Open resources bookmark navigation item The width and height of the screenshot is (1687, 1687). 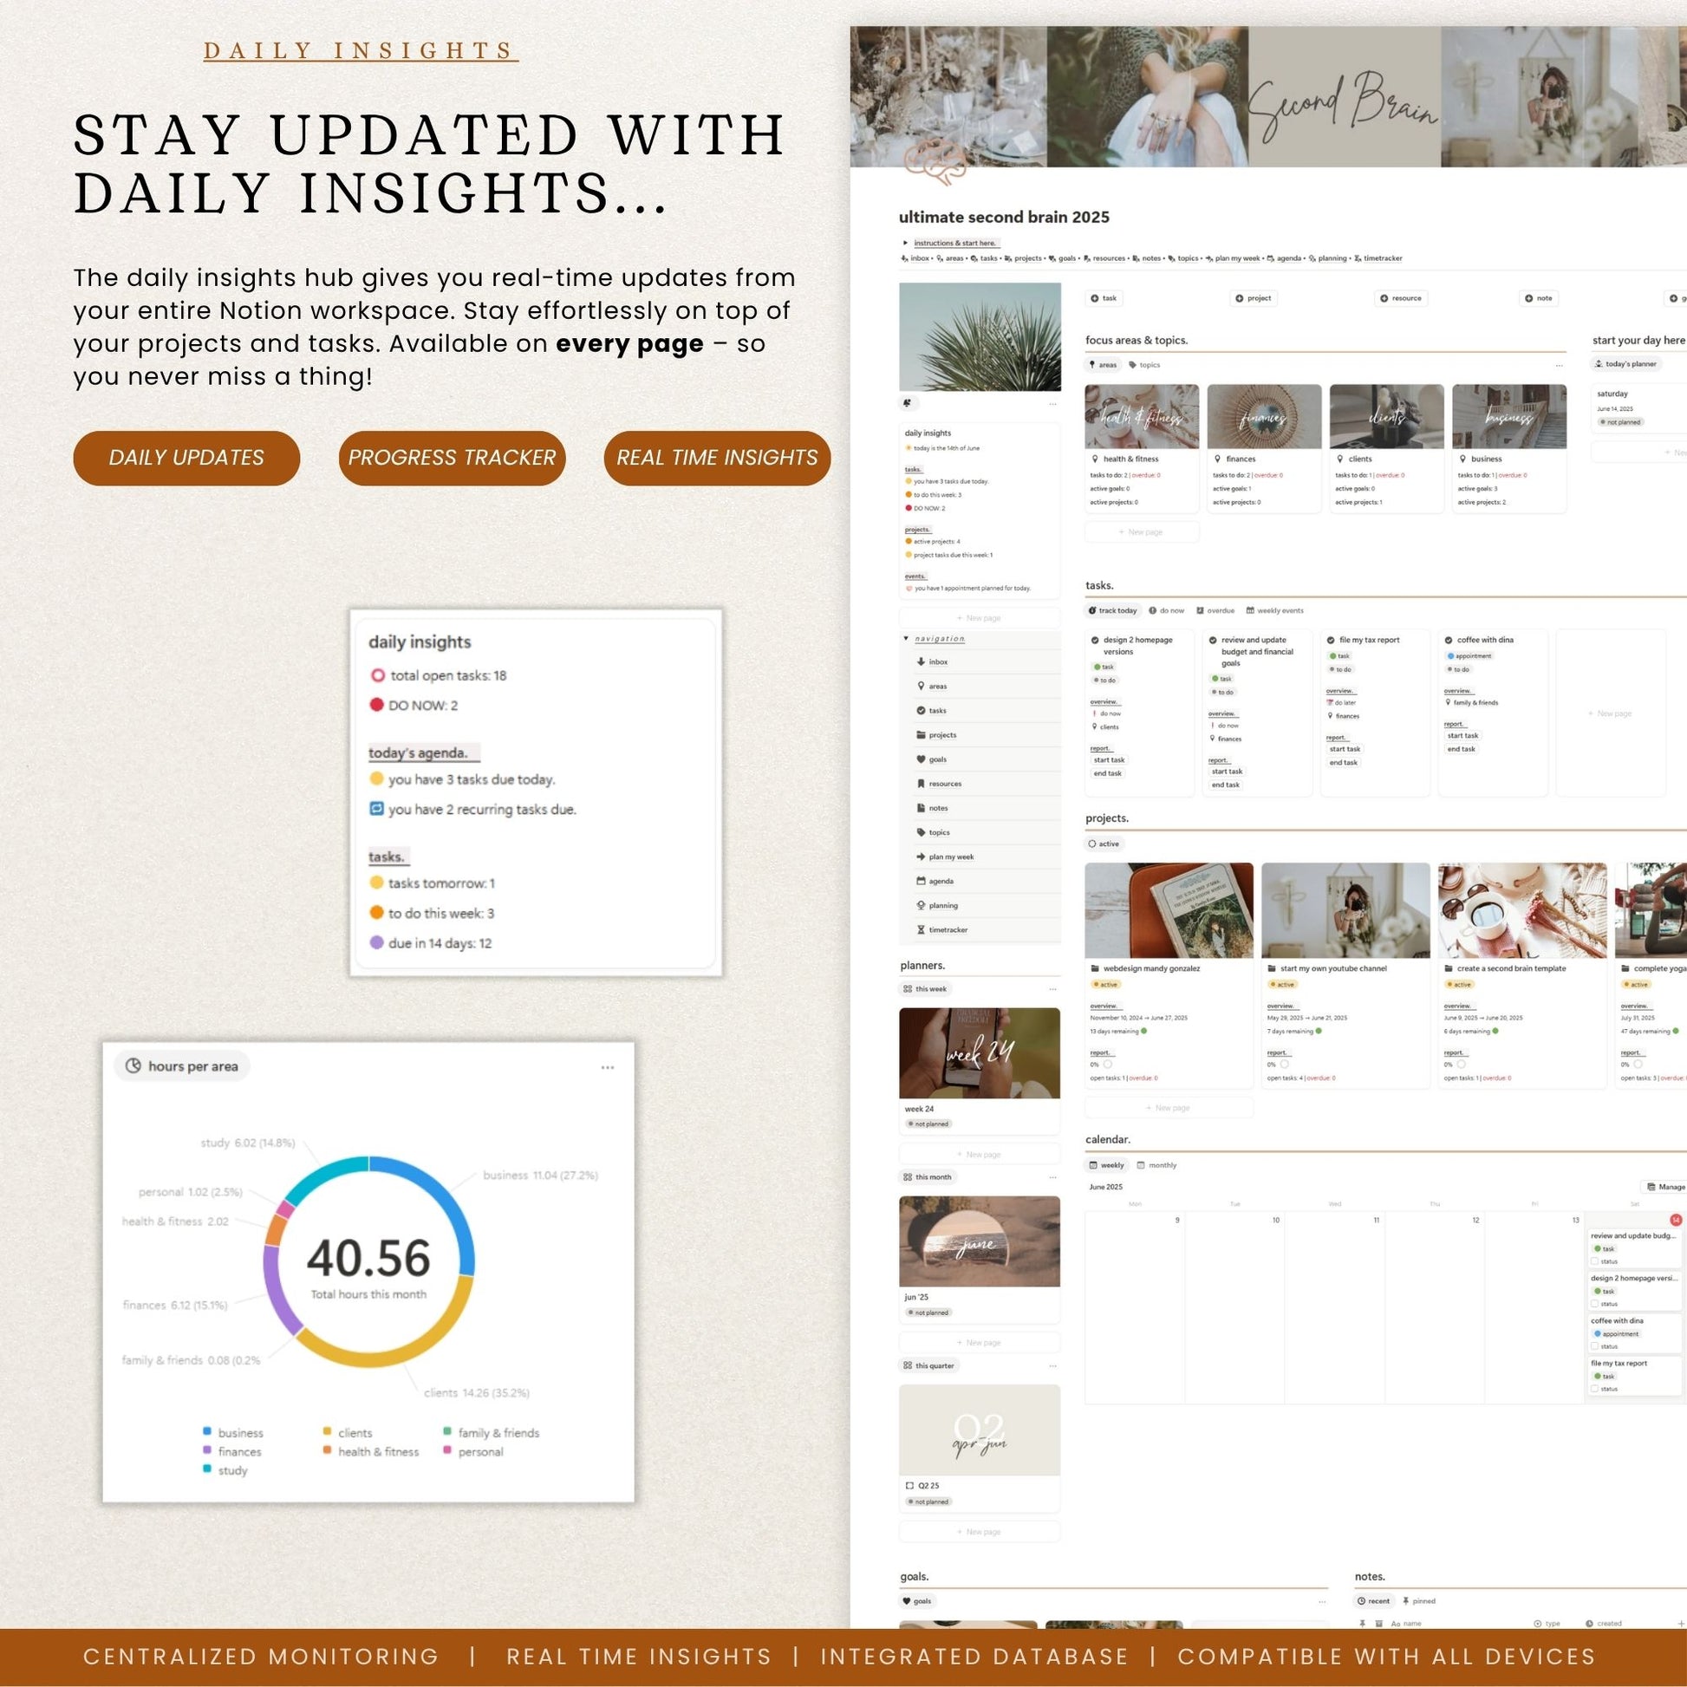point(944,785)
